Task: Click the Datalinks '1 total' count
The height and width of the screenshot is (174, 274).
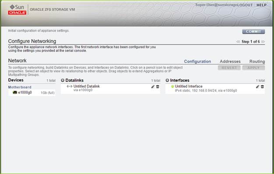Action: (x=156, y=81)
